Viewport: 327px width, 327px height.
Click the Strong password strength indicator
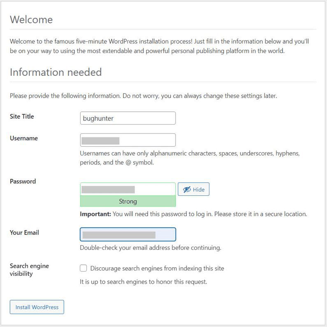(128, 201)
